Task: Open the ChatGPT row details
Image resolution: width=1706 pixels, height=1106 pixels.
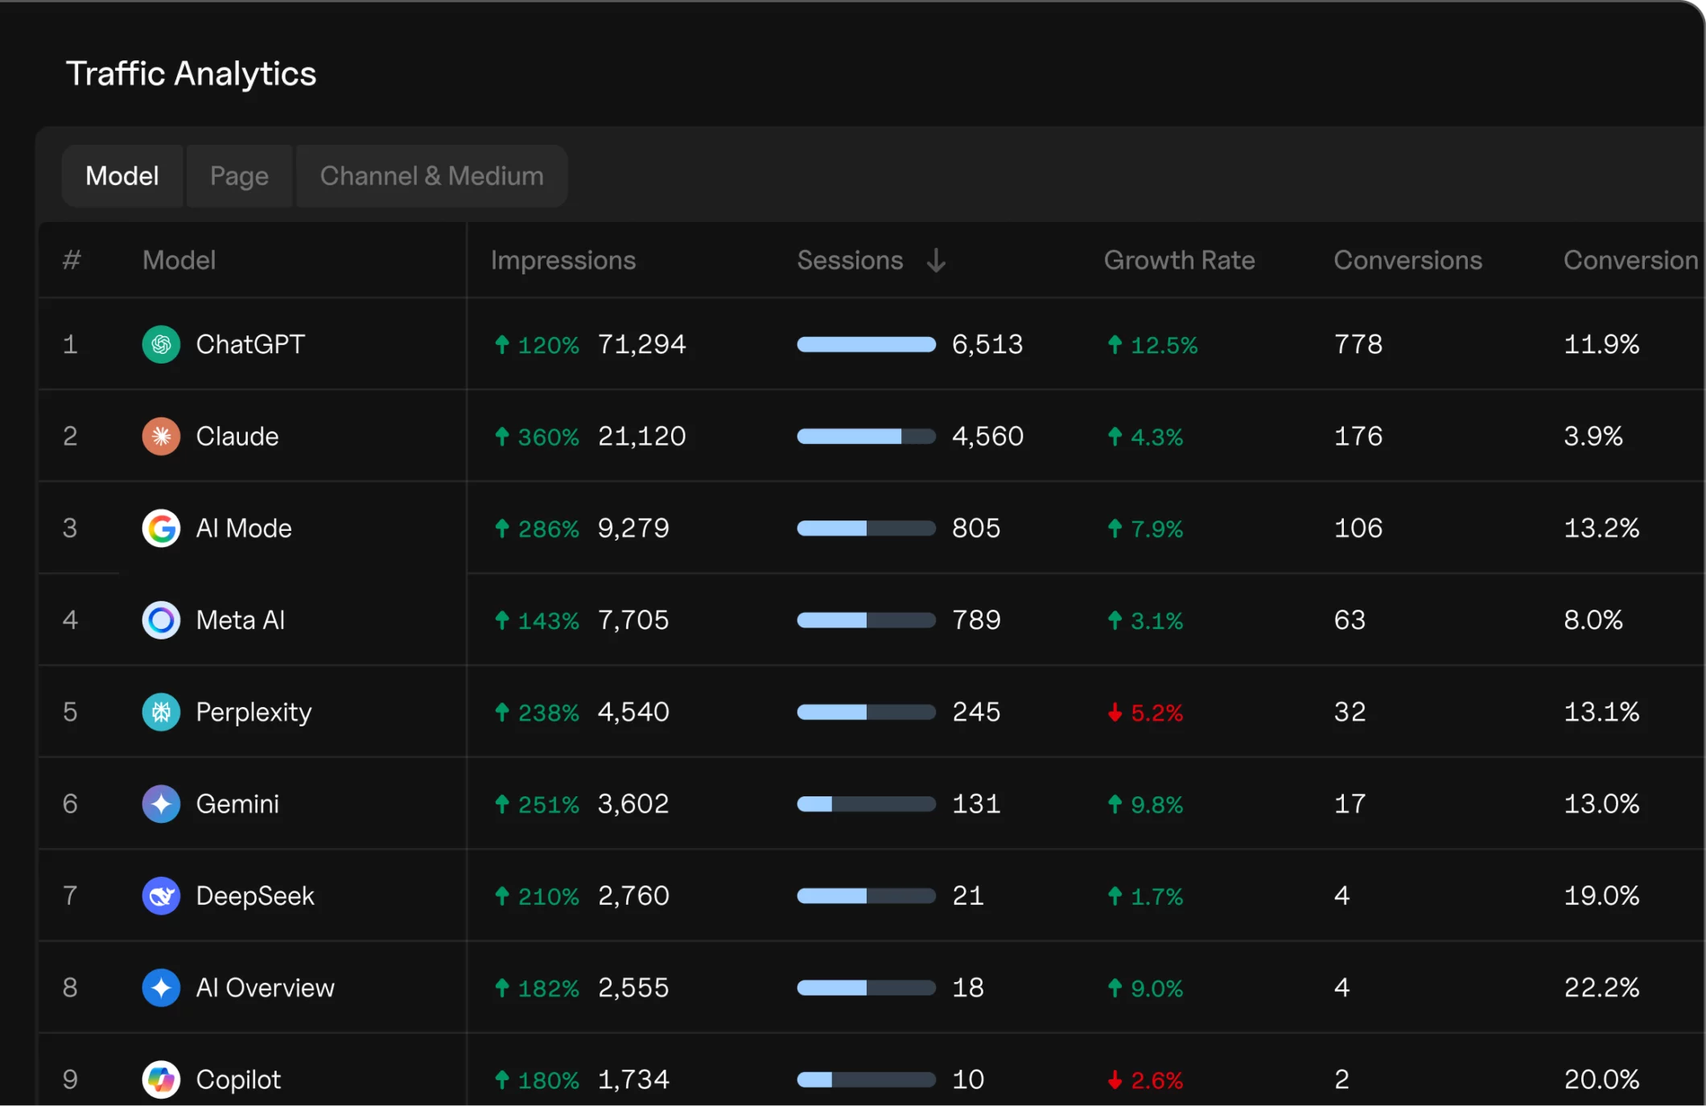Action: click(x=251, y=344)
